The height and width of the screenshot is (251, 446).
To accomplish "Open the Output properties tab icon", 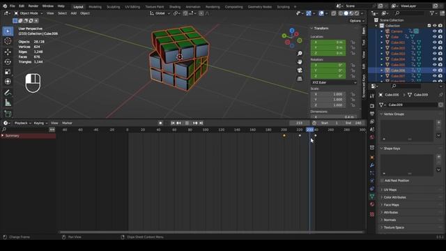I will 372,114.
